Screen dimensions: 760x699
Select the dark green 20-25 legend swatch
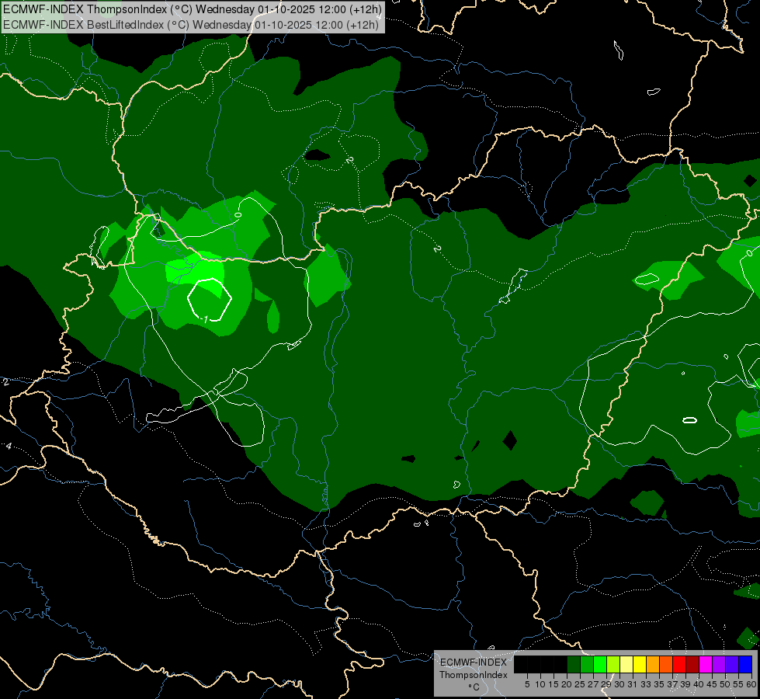click(574, 664)
